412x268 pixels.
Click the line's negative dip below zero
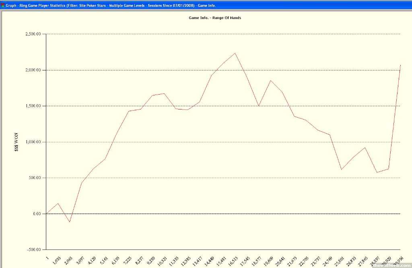(x=70, y=222)
